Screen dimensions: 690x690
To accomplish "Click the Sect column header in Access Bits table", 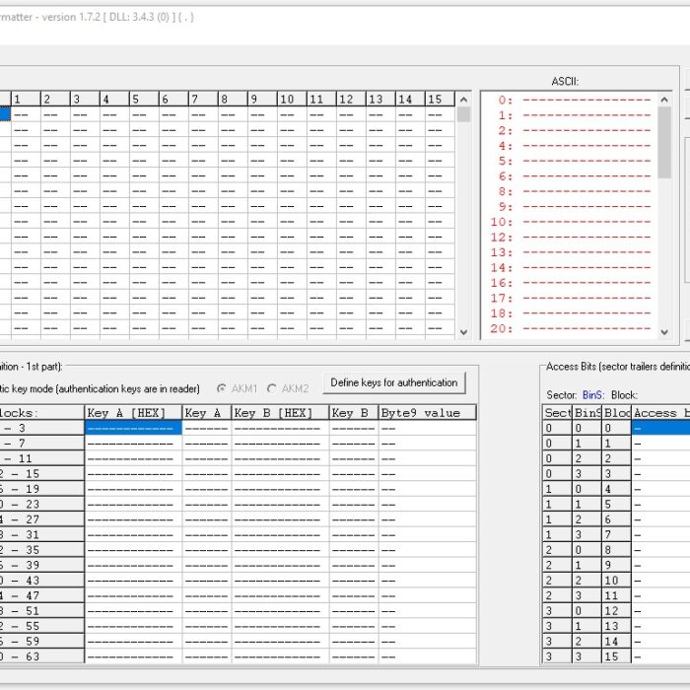I will [x=557, y=413].
